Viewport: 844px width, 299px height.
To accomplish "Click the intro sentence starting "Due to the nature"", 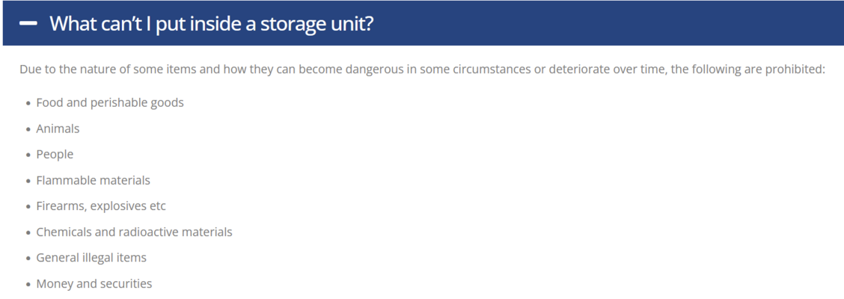I will click(x=422, y=70).
